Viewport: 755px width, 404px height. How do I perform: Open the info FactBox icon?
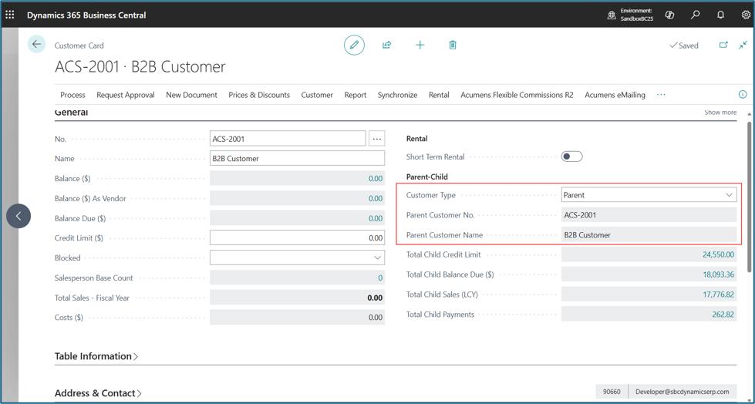click(x=743, y=94)
